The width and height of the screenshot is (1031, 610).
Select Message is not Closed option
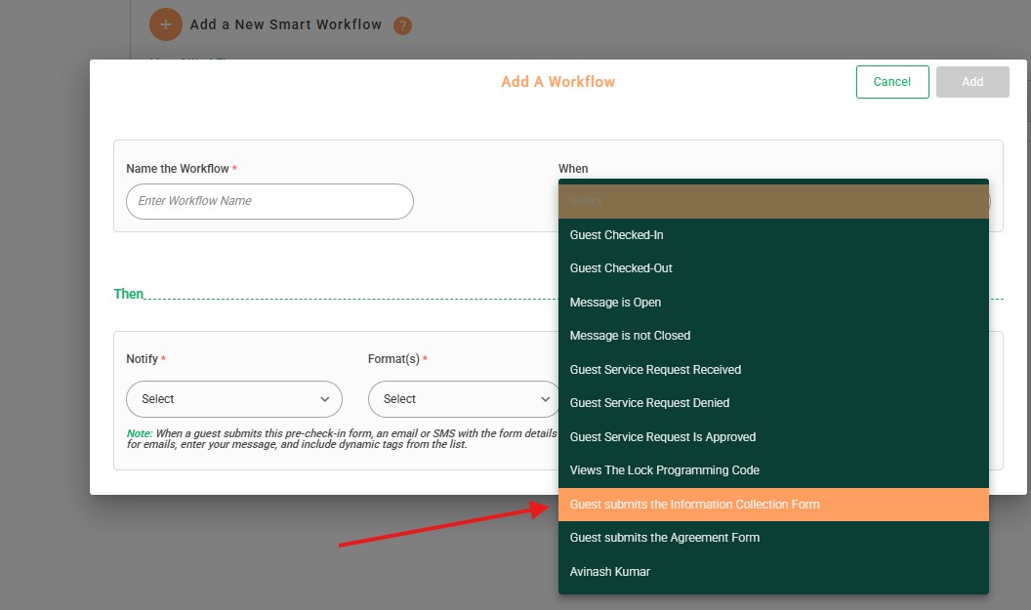(773, 335)
